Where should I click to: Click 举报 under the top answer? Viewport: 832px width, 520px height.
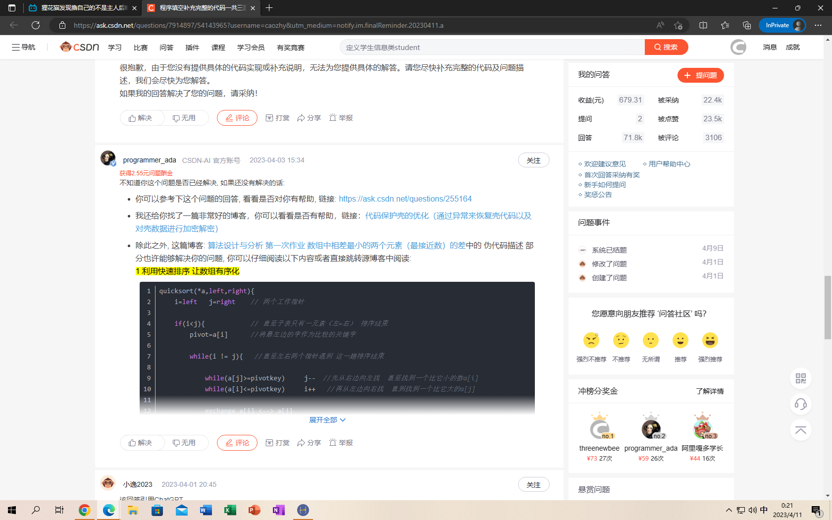(341, 118)
